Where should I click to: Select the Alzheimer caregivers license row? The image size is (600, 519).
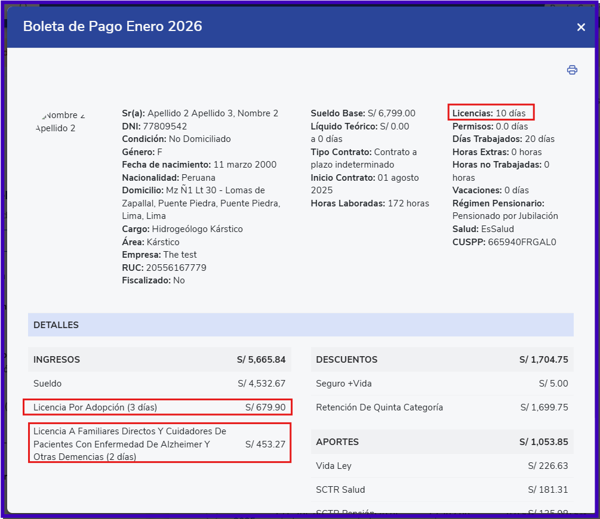pos(159,444)
